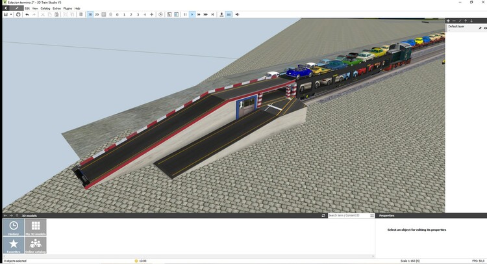
Task: Move layer down with the down arrow
Action: coord(471,21)
